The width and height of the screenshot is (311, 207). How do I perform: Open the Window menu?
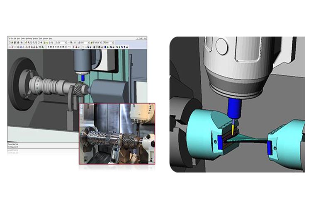coord(46,39)
